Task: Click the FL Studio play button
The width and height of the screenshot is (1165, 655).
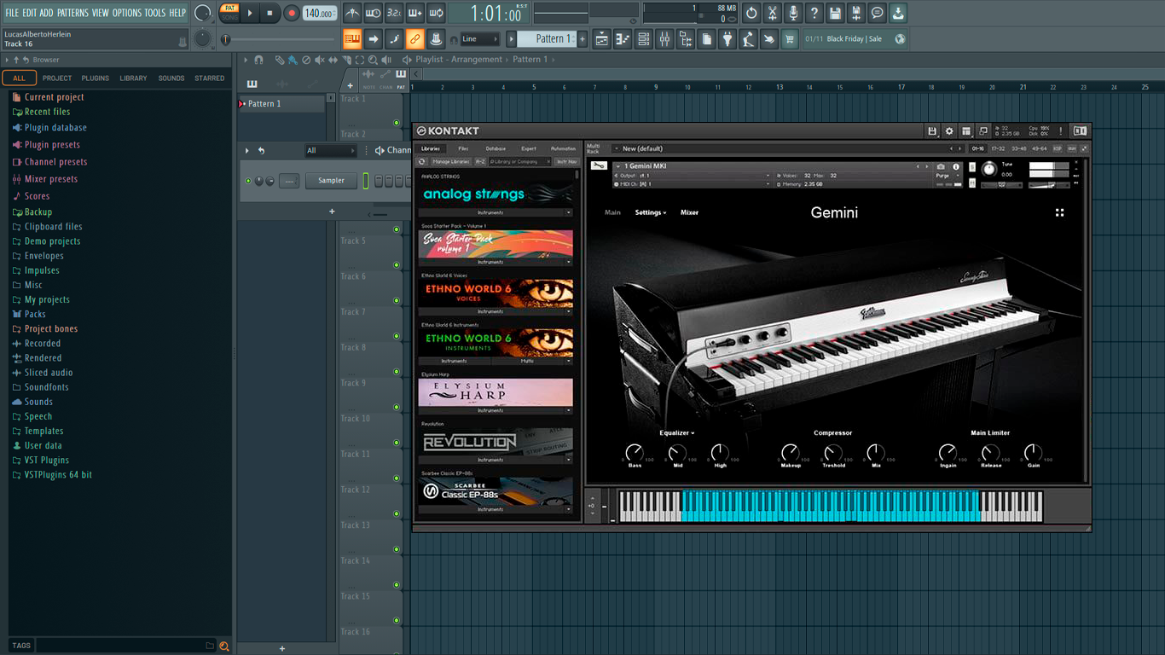Action: coord(250,13)
